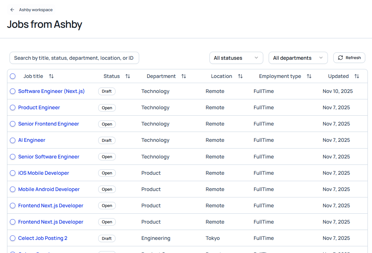Sort by Status using its sort icon
Image resolution: width=372 pixels, height=253 pixels.
coord(128,76)
